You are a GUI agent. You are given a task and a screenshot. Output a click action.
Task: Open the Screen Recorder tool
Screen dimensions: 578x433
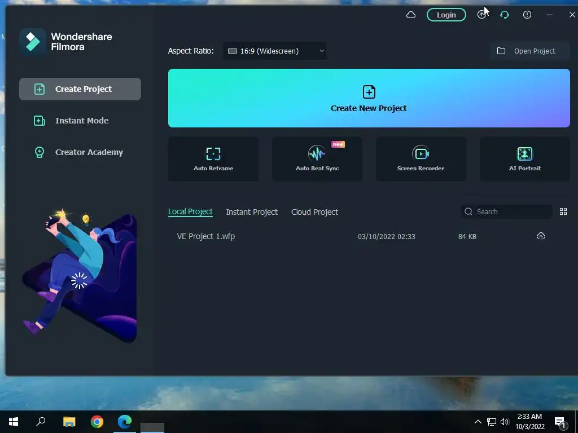(x=421, y=159)
